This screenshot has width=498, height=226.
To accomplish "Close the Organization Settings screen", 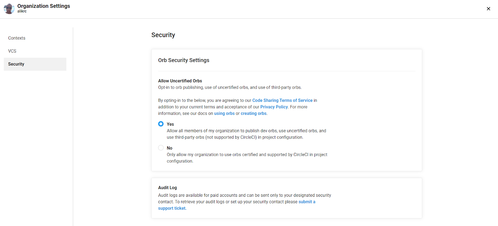I will (488, 9).
